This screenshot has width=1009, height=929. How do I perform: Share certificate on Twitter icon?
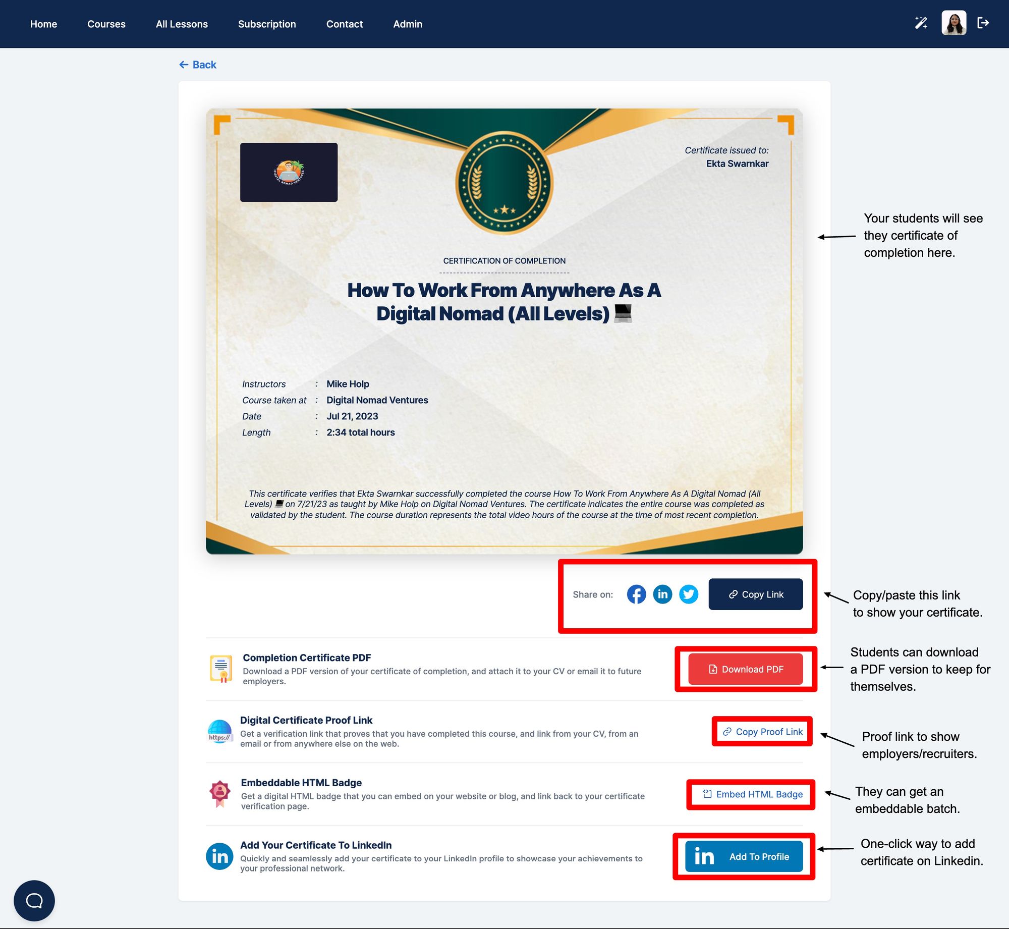click(x=688, y=594)
